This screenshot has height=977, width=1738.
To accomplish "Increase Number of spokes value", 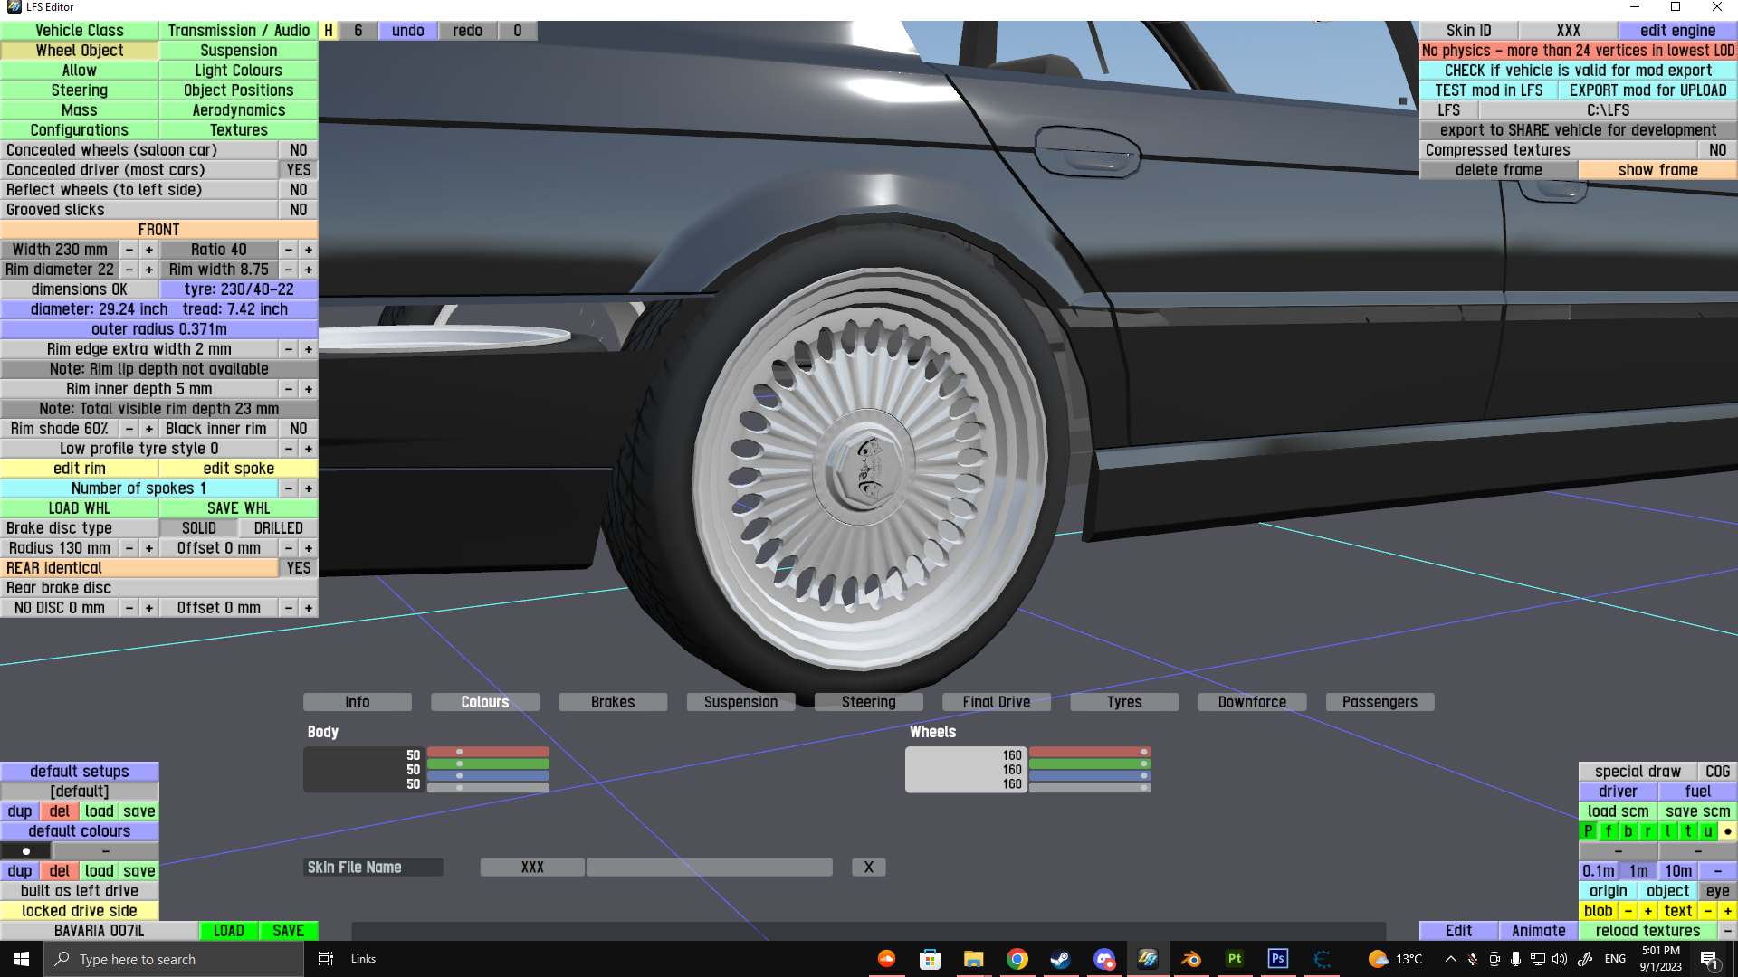I will click(309, 488).
